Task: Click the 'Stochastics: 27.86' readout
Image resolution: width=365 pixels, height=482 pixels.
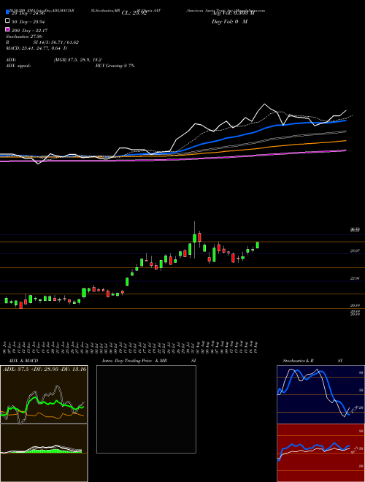Action: point(23,37)
